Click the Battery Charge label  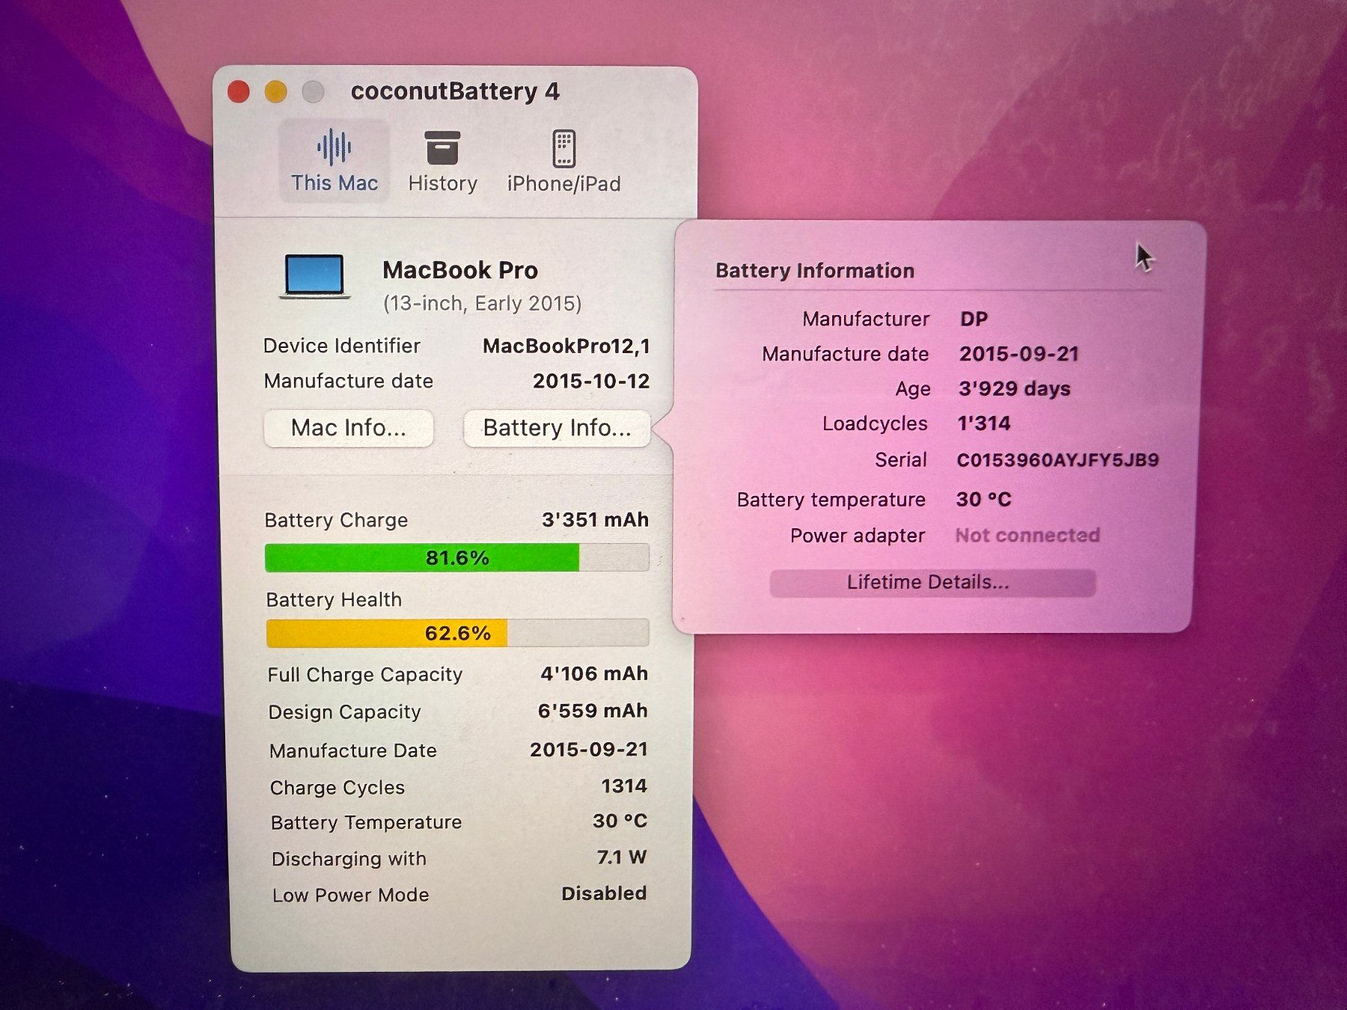click(x=336, y=520)
